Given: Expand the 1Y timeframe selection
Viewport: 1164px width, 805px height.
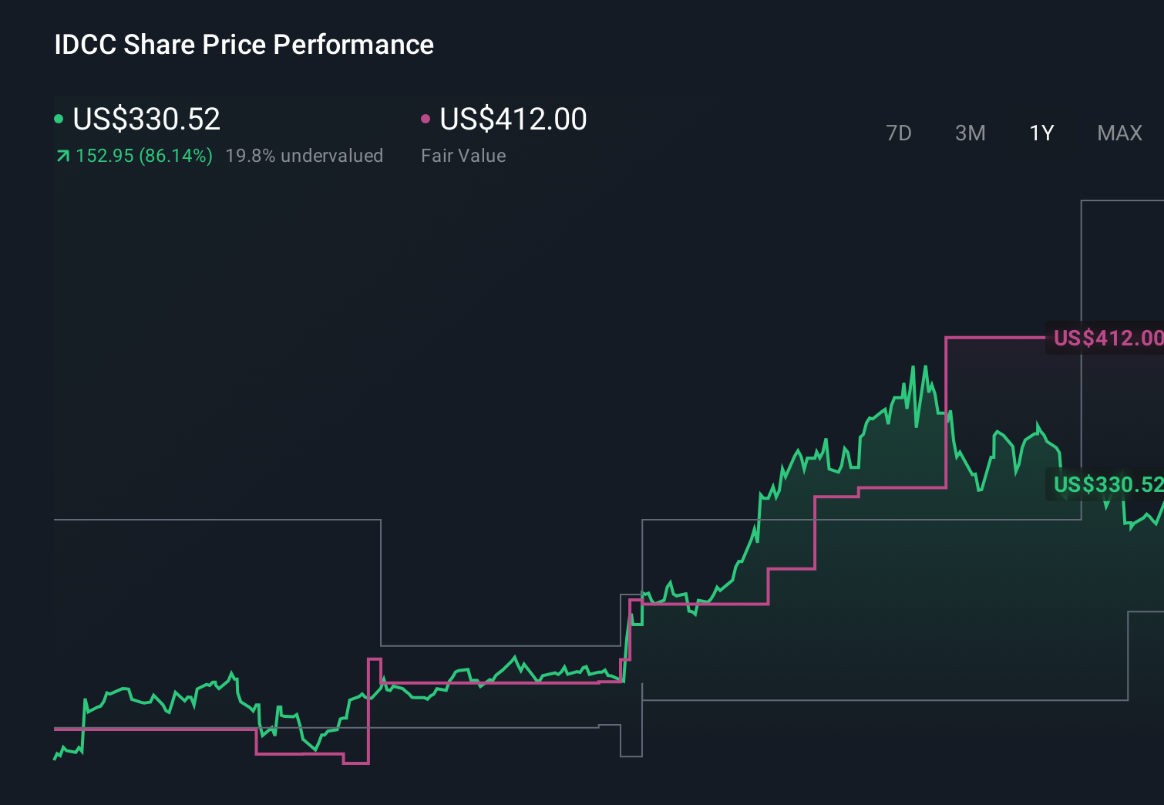Looking at the screenshot, I should [x=1041, y=133].
